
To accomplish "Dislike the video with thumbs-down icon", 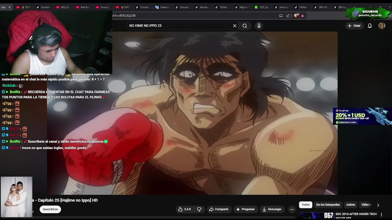I will click(x=199, y=209).
